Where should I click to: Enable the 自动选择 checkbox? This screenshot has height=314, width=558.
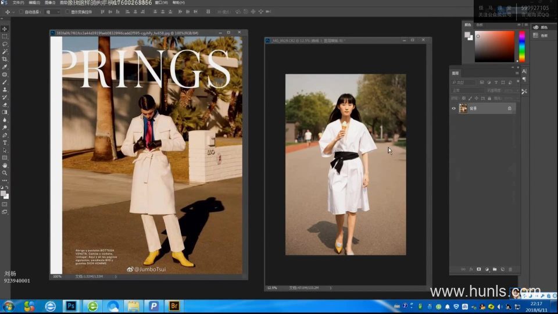[21, 12]
